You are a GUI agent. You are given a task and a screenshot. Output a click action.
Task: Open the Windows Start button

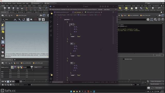click(x=71, y=91)
